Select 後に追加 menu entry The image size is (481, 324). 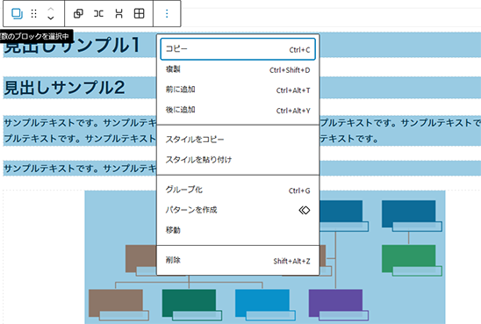tap(238, 110)
